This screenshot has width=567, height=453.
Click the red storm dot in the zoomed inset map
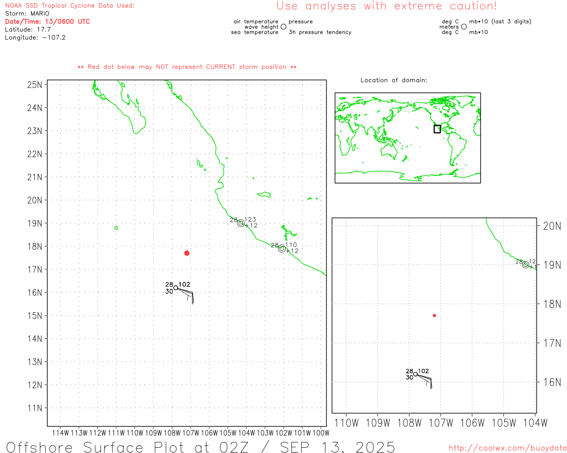pyautogui.click(x=435, y=315)
